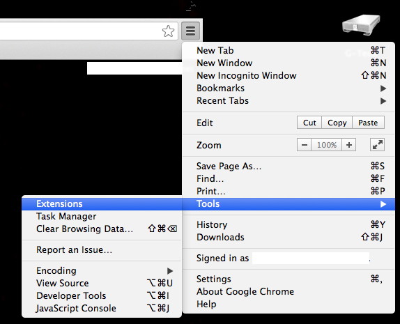Select Extensions in the Tools submenu
This screenshot has width=400, height=324.
102,204
